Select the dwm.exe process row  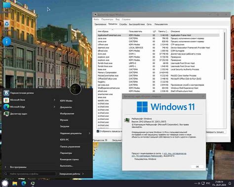(x=158, y=54)
